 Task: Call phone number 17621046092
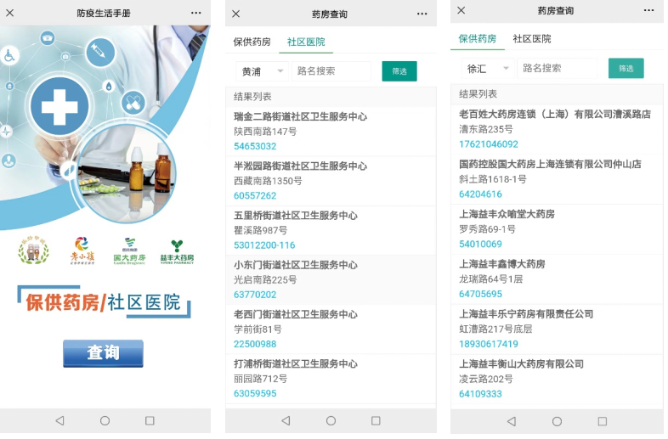(488, 144)
